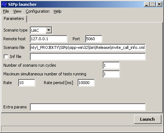Click the maximum simultaneous tests field
164x133 pixels.
pyautogui.click(x=111, y=74)
